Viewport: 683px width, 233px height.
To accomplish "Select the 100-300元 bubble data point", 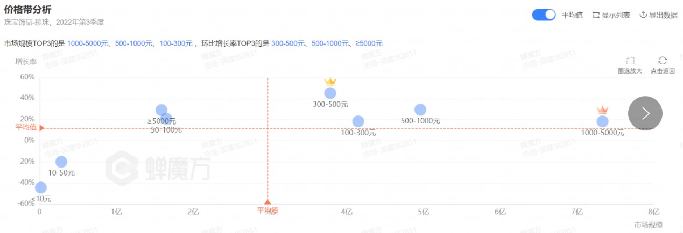I will [x=358, y=121].
